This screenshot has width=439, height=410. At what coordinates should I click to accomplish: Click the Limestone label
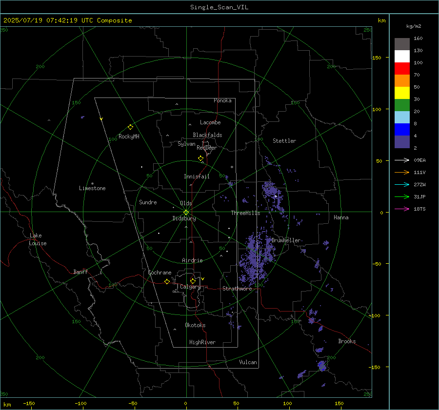[92, 188]
